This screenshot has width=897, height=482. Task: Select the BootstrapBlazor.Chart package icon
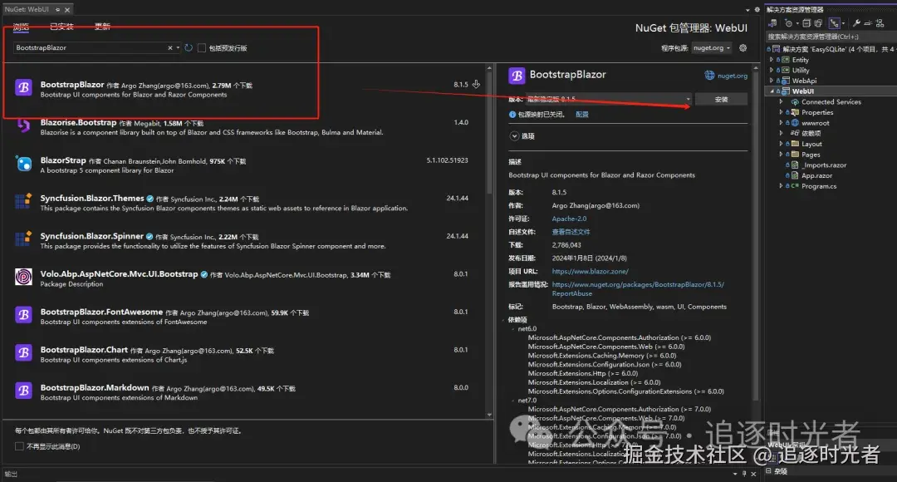(23, 352)
